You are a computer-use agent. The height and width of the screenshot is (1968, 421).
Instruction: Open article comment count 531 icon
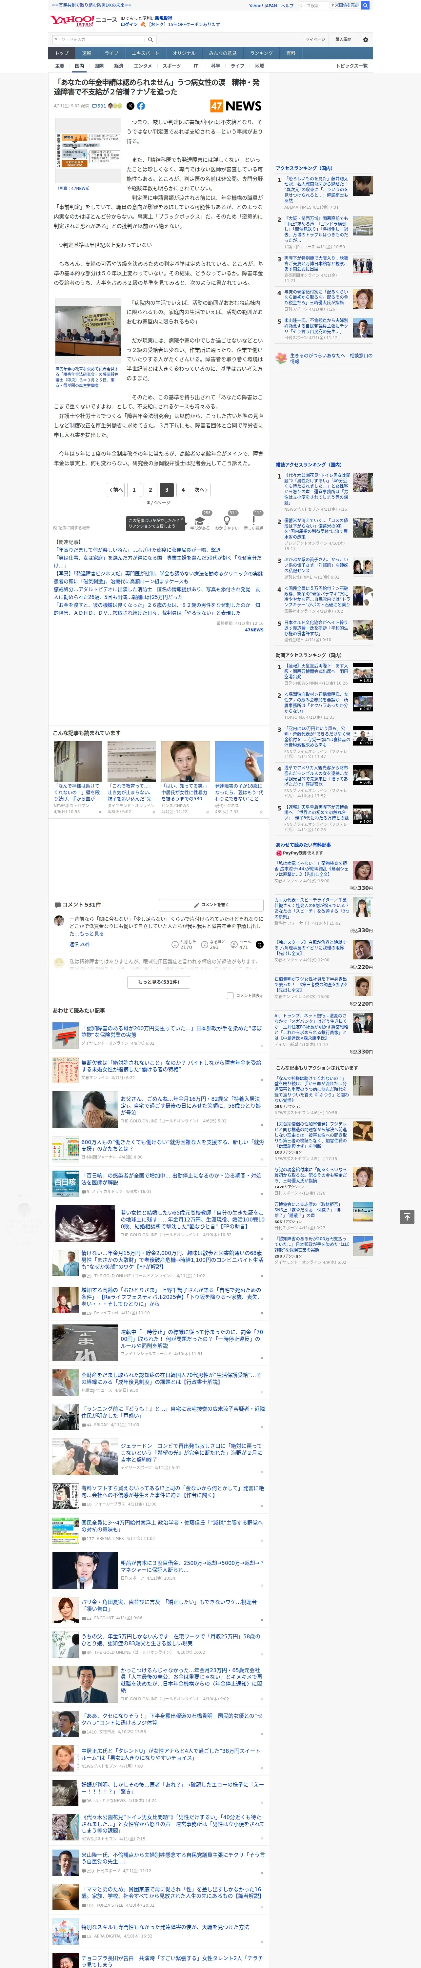point(99,106)
